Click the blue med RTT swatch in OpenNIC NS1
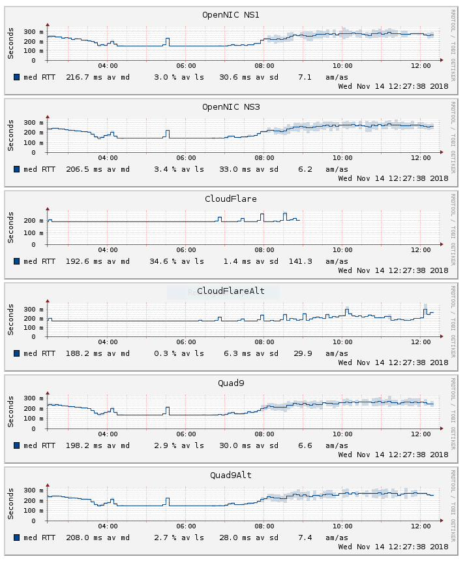Image resolution: width=465 pixels, height=563 pixels. [x=16, y=77]
